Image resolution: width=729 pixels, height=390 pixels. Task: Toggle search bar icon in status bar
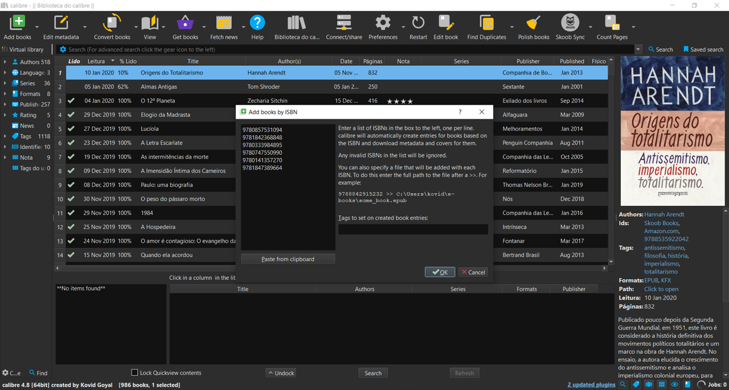(623, 385)
